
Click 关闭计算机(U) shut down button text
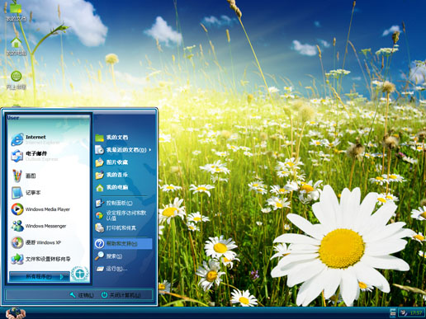pyautogui.click(x=125, y=295)
